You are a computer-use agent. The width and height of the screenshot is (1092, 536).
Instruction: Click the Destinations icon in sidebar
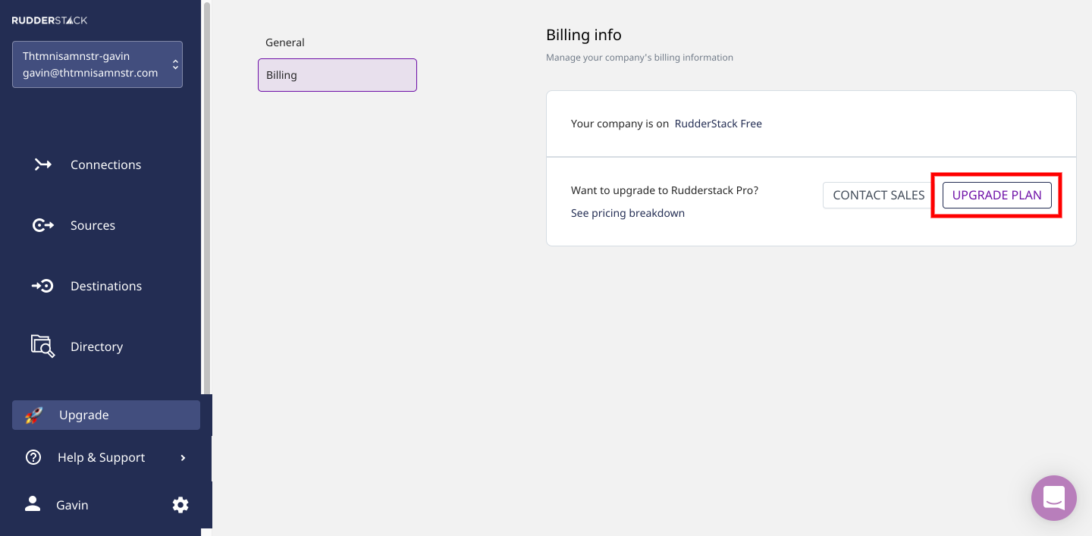pos(42,286)
